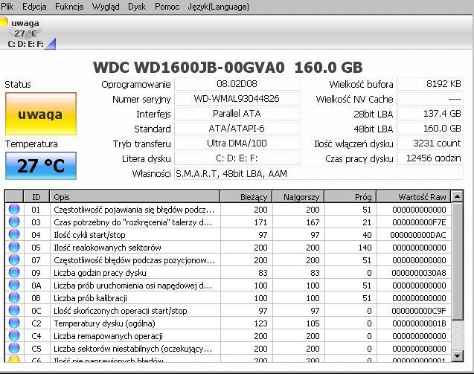
Task: Select row 'Temperatury dysku (ogólna)'
Action: [228, 323]
